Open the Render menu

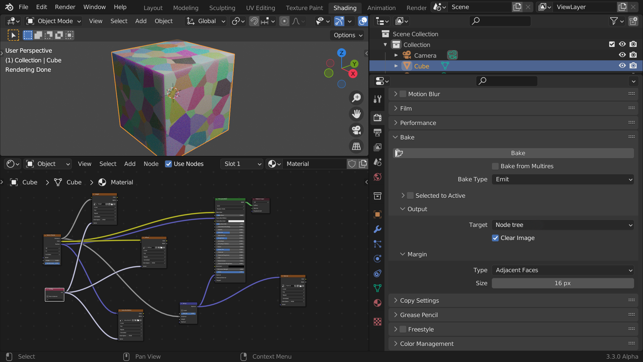65,7
